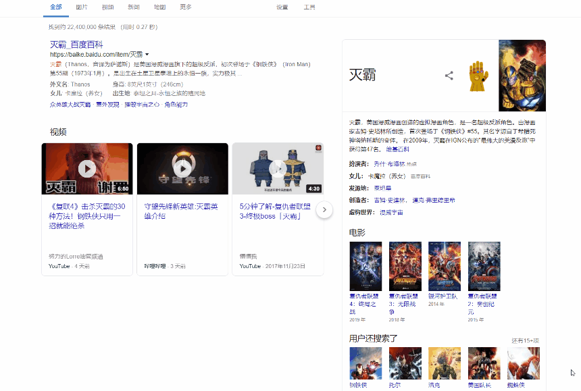Expand the dropdown arrow beside baike.baidu.com URL
Image resolution: width=581 pixels, height=391 pixels.
(147, 55)
